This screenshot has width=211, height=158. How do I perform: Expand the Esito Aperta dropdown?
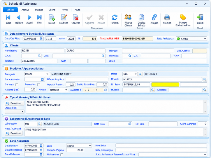90,146
